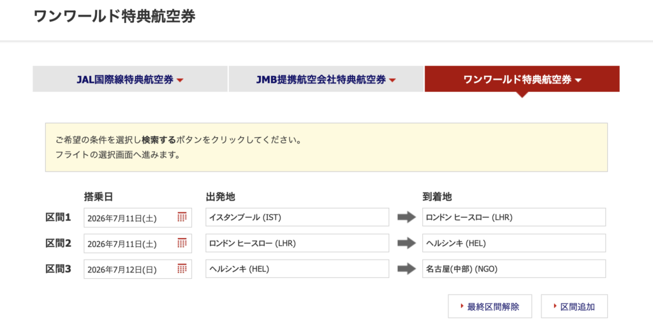
Task: Click 最終区間解除 to remove last segment
Action: pyautogui.click(x=489, y=306)
